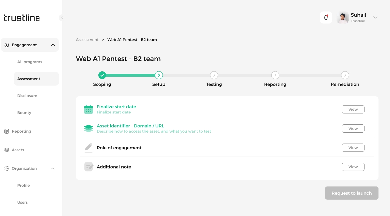Click the pencil icon beside Role of engagement

pyautogui.click(x=89, y=148)
